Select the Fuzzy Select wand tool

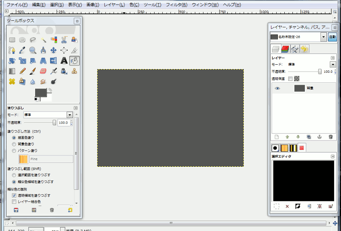pyautogui.click(x=43, y=40)
